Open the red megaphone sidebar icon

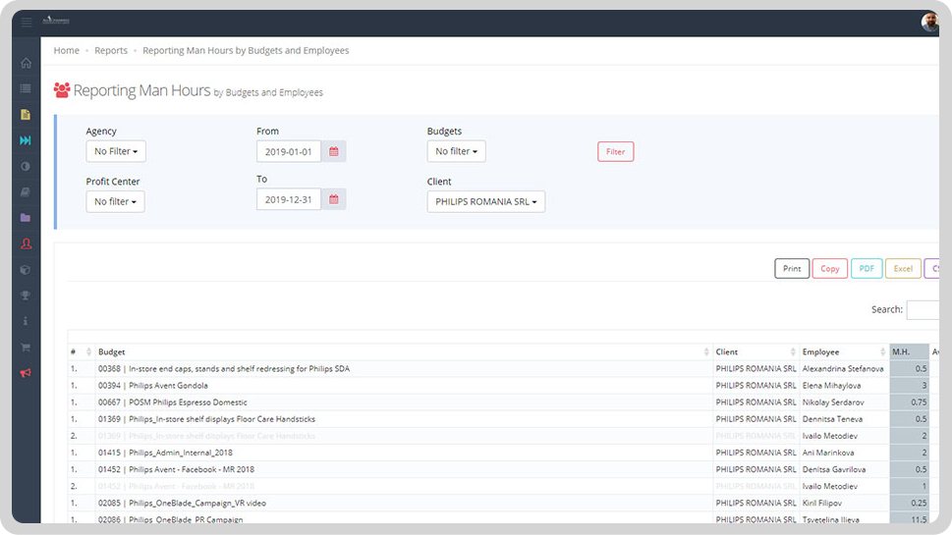point(26,373)
